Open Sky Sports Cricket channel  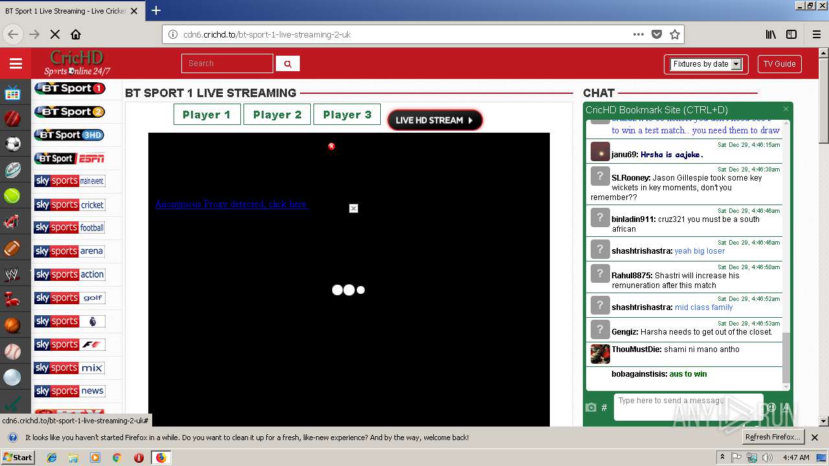pos(69,205)
